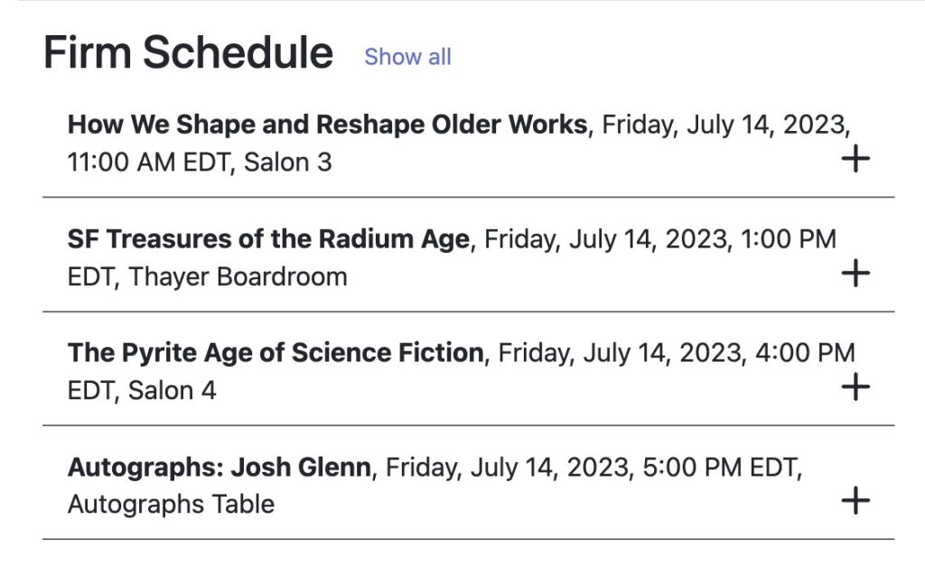Click the Salon 3 location text
Screen dimensions: 925x576
pyautogui.click(x=288, y=163)
